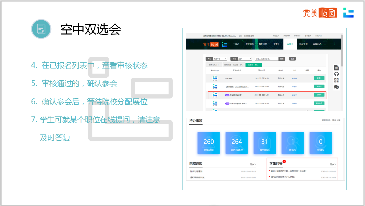
Task: Select 简历管理 in the top navigation
Action: tap(303, 44)
